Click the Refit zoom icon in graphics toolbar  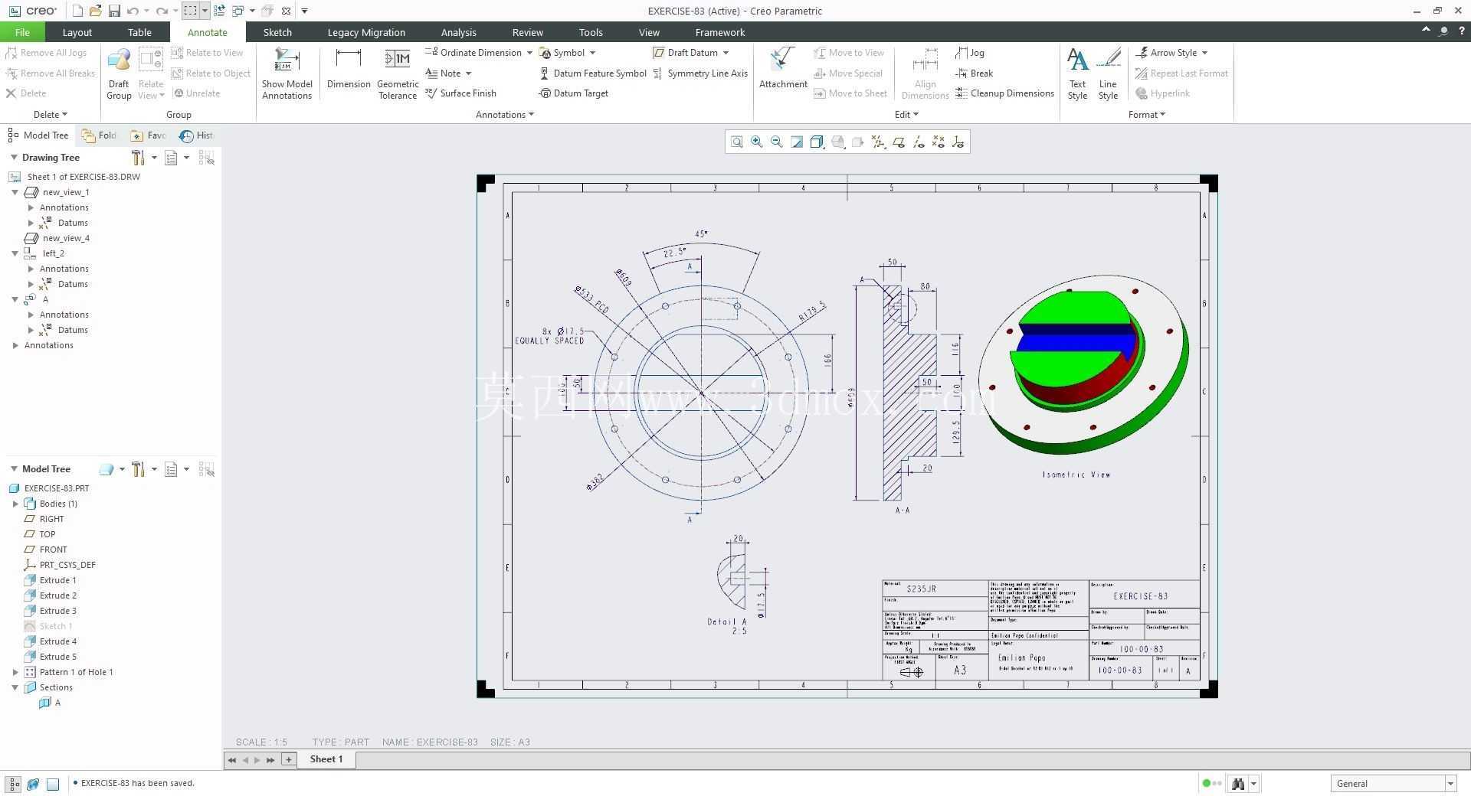736,142
